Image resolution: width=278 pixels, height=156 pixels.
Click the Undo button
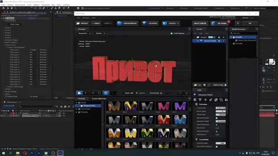[96, 23]
